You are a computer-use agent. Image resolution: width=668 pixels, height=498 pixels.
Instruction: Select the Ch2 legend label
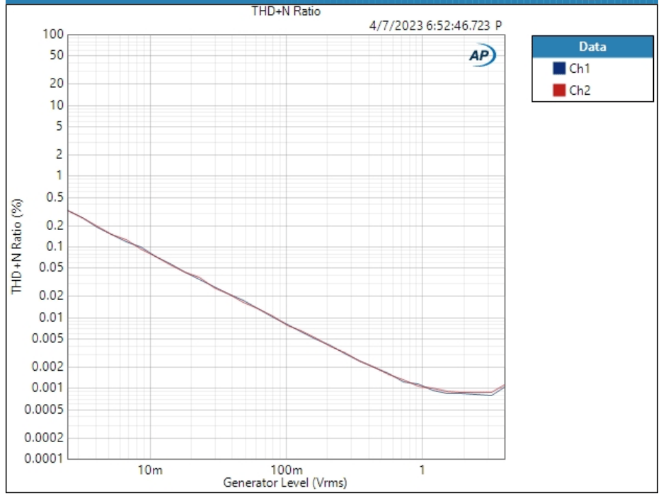[x=580, y=91]
